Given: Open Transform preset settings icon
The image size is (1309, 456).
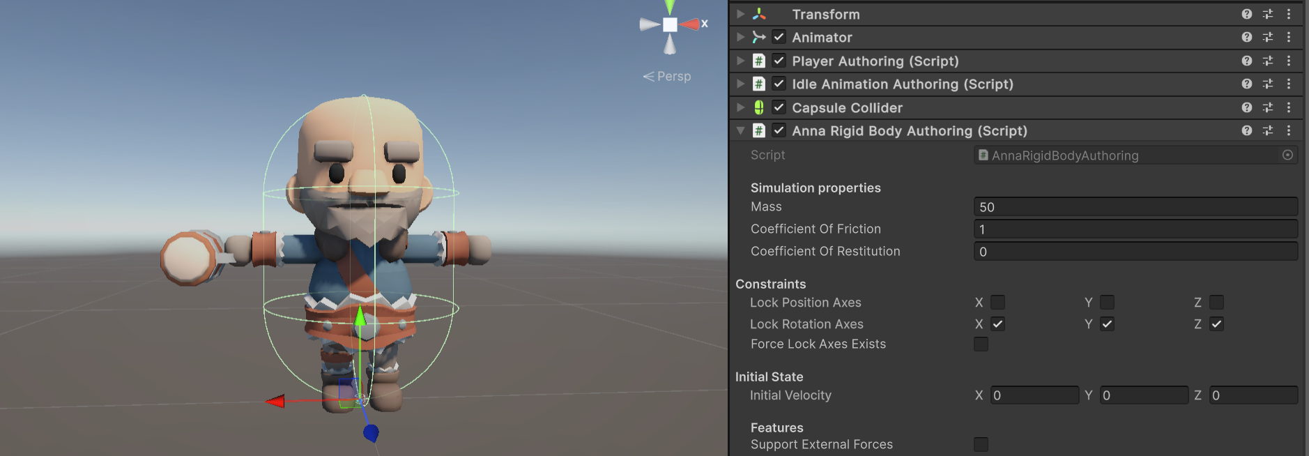Looking at the screenshot, I should point(1268,14).
